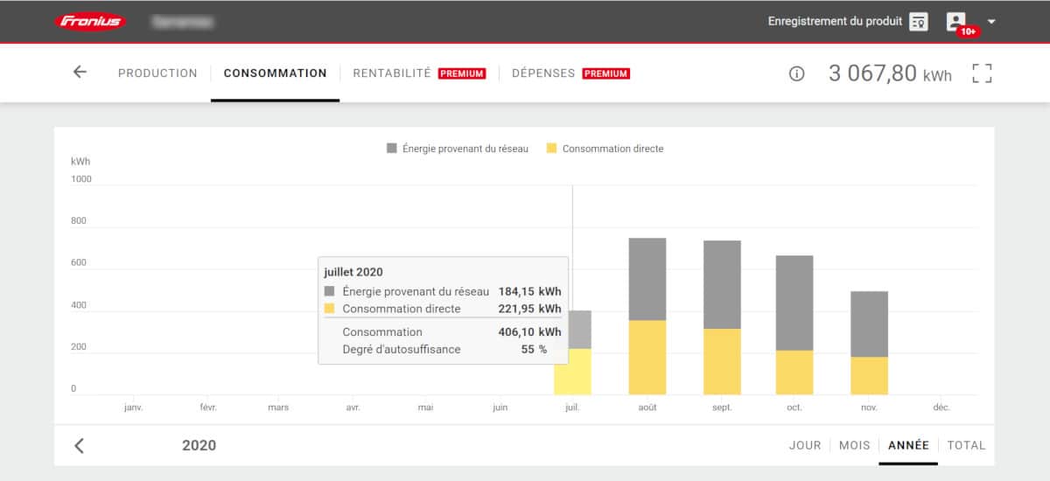Expand the user account dropdown arrow
Viewport: 1050px width, 481px height.
pos(991,22)
